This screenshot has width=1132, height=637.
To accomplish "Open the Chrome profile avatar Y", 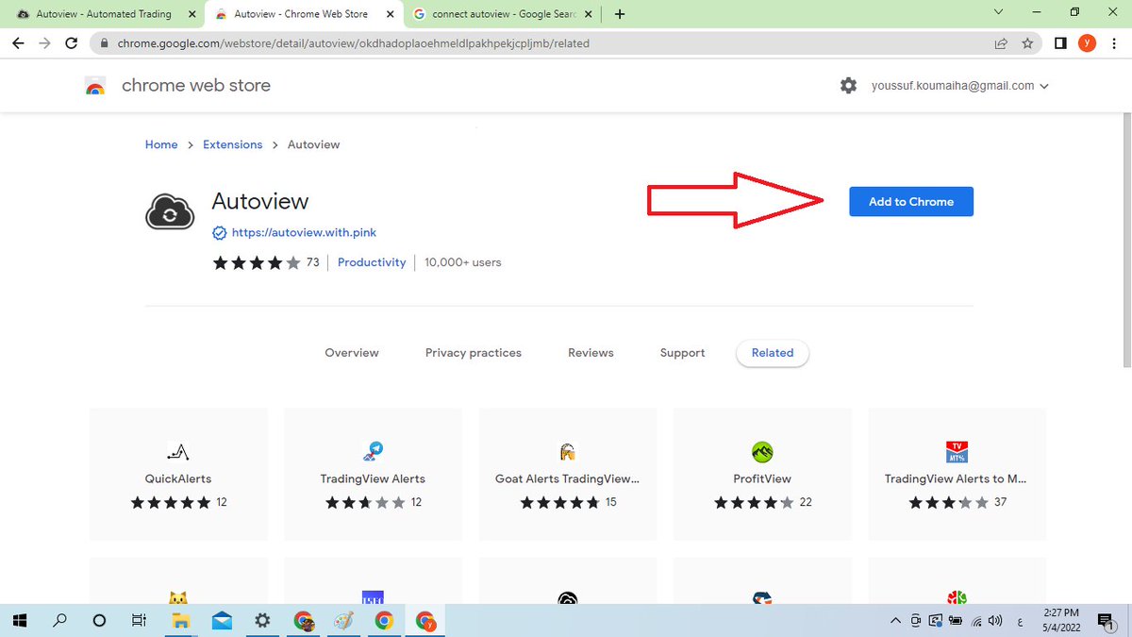I will [x=1087, y=43].
